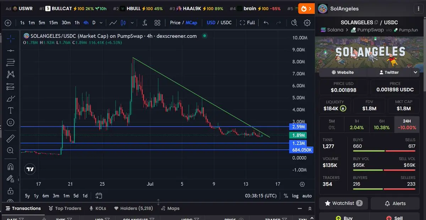This screenshot has width=426, height=220.
Task: Switch denomination to USD
Action: [211, 22]
